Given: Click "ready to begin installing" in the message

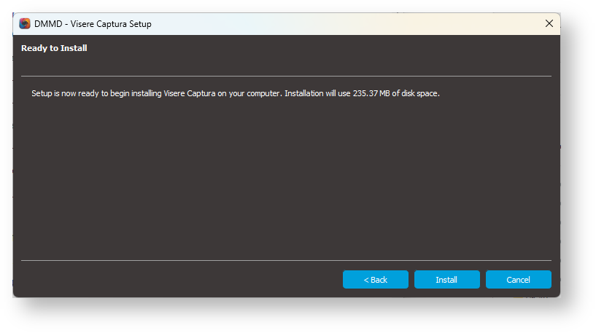Looking at the screenshot, I should pos(114,94).
